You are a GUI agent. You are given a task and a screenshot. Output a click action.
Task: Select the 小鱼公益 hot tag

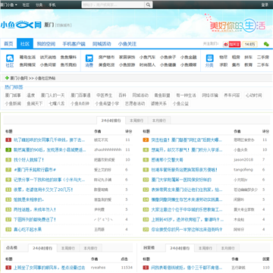(180, 103)
